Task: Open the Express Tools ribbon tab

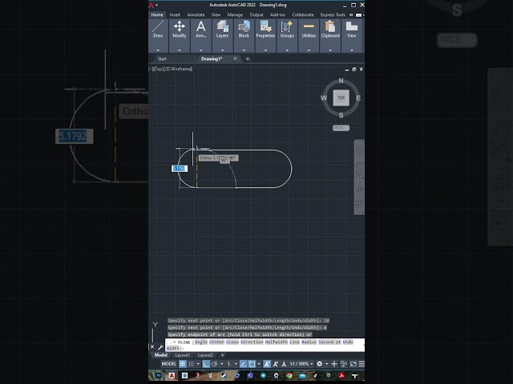Action: coord(333,14)
